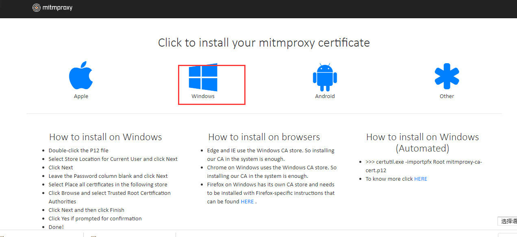Select the highlighted Windows platform icon

tap(203, 77)
